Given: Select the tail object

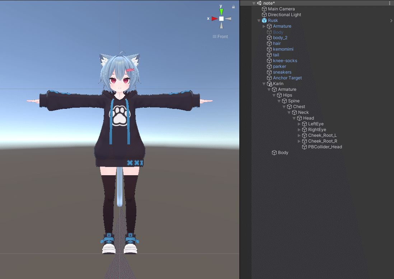Looking at the screenshot, I should [x=276, y=55].
